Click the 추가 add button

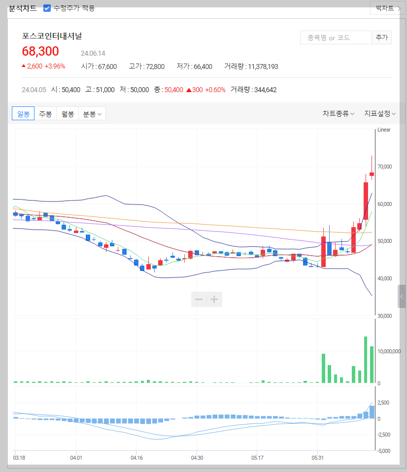pos(382,37)
